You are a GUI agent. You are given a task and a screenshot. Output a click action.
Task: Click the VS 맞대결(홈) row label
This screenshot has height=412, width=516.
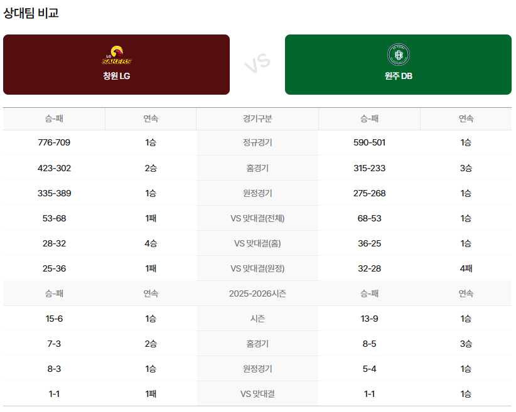(257, 243)
